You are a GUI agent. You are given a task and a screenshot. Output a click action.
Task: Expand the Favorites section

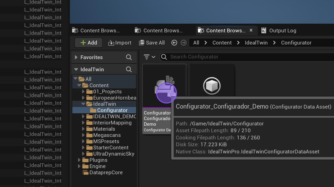(x=76, y=57)
